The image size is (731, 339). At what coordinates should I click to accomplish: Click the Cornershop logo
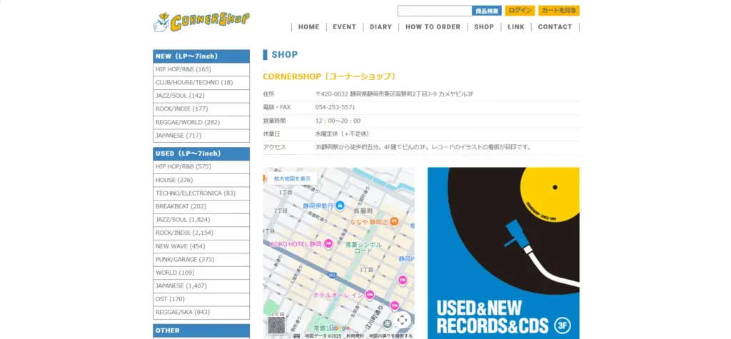[201, 21]
